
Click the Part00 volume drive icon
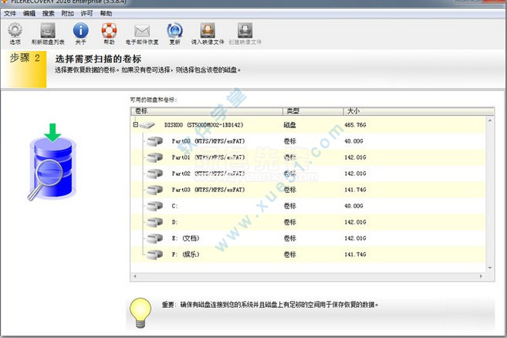click(x=154, y=141)
